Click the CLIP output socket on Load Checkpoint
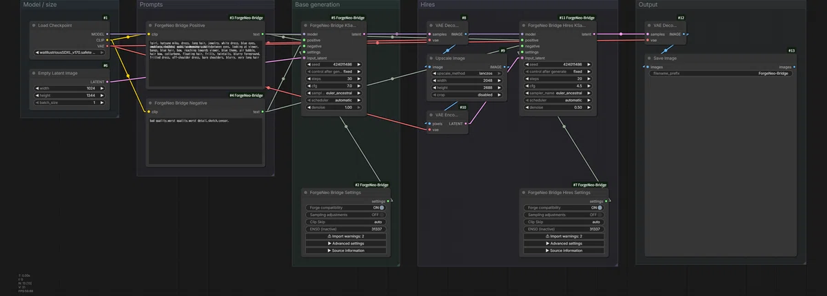This screenshot has height=296, width=827. tap(108, 40)
